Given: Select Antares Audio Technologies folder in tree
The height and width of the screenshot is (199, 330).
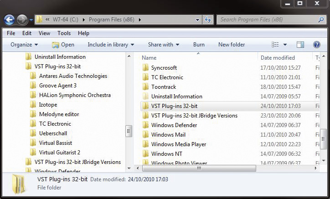Looking at the screenshot, I should [73, 76].
